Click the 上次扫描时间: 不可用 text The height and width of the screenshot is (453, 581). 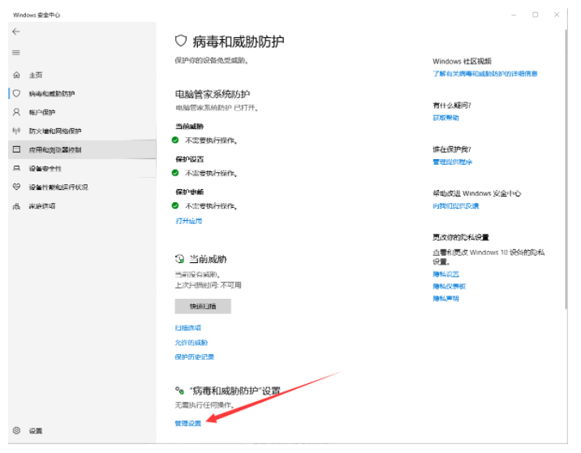pos(209,285)
